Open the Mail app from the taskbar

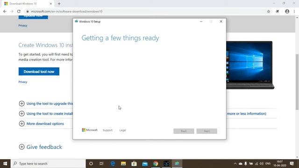point(145,164)
